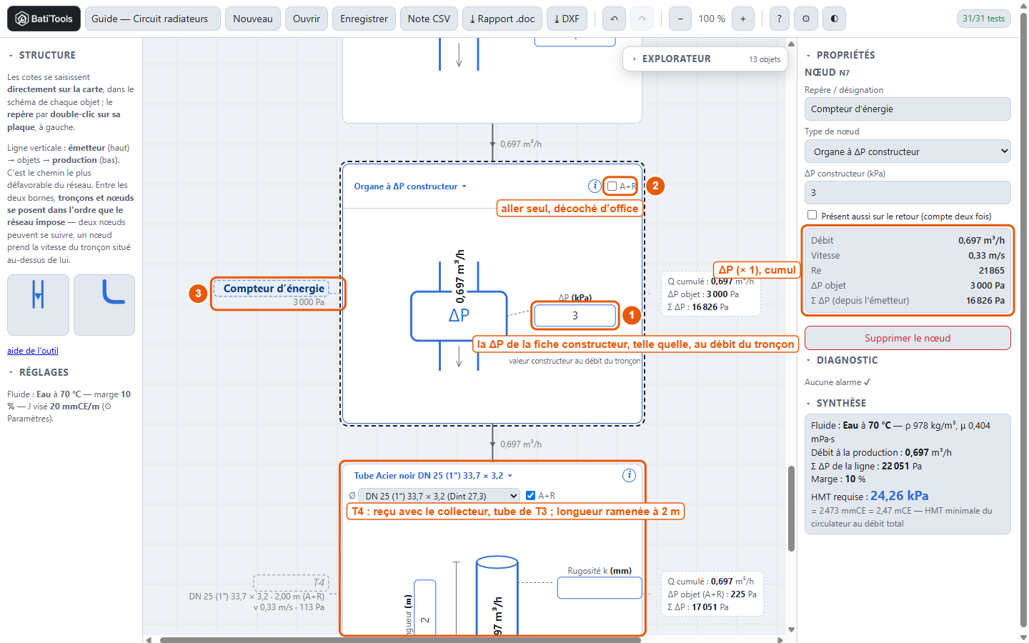This screenshot has width=1029, height=643.
Task: Undo the last action
Action: click(x=614, y=19)
